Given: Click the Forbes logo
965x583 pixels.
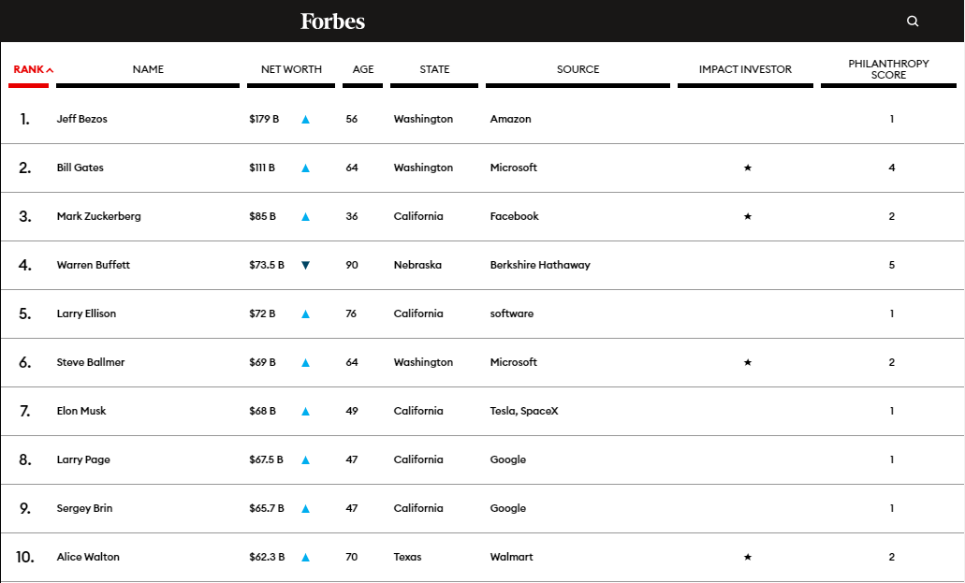Looking at the screenshot, I should 332,22.
